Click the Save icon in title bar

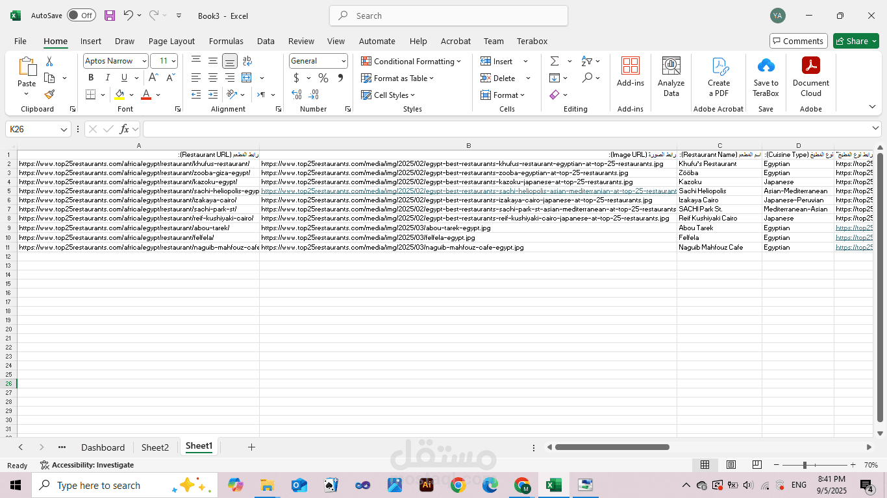pos(110,16)
